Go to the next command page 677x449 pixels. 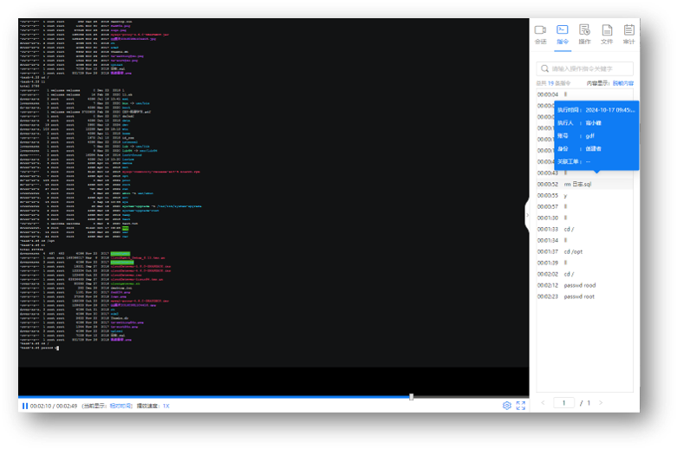(601, 403)
